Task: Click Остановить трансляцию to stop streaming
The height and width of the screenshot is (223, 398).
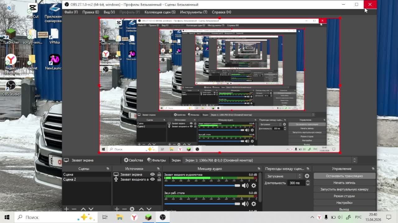Action: coord(344,176)
